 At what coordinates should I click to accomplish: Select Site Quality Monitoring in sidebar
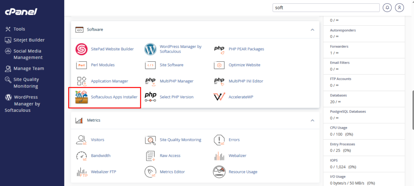pos(22,83)
